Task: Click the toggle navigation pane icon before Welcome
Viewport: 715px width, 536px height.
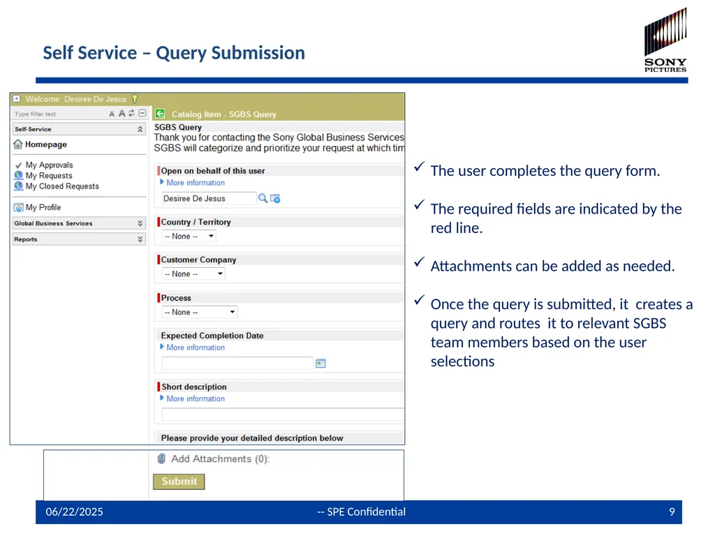Action: 17,98
